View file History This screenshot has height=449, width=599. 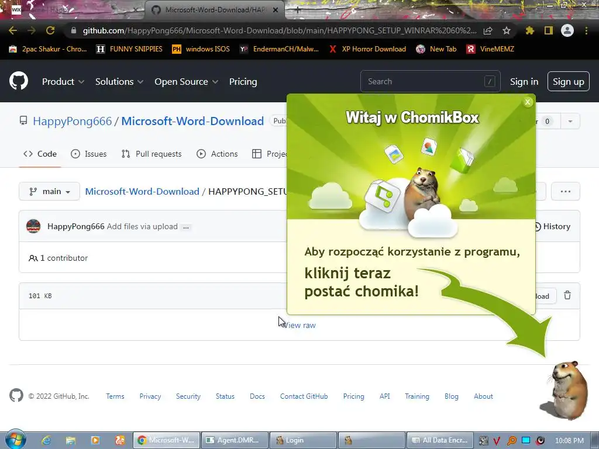(552, 226)
